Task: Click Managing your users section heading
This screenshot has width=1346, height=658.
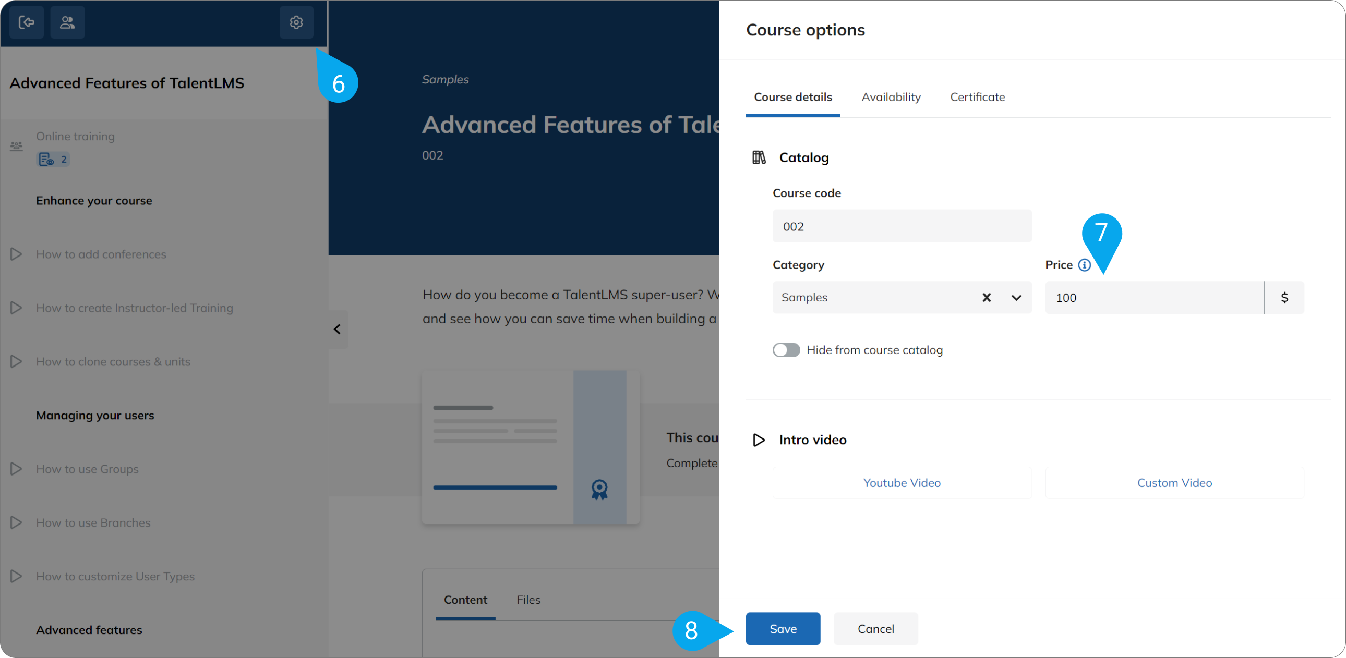Action: click(95, 415)
